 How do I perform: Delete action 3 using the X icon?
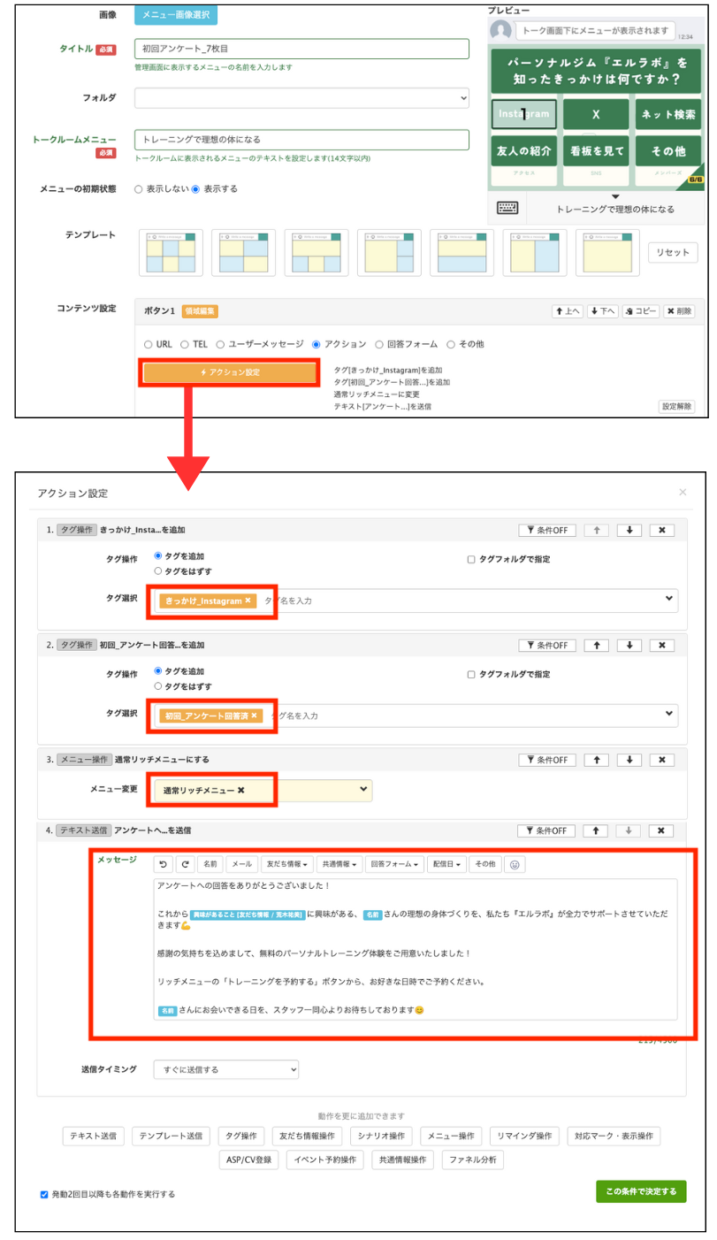661,760
